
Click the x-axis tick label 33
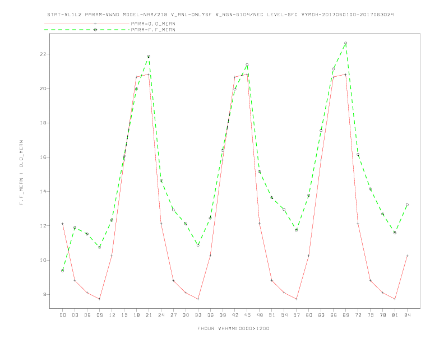198,315
